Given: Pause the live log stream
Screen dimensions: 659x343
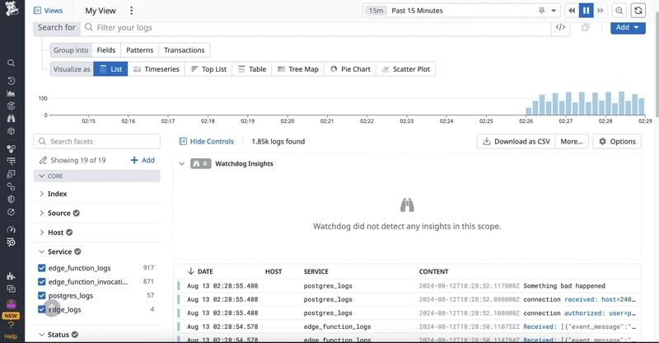Looking at the screenshot, I should click(586, 11).
